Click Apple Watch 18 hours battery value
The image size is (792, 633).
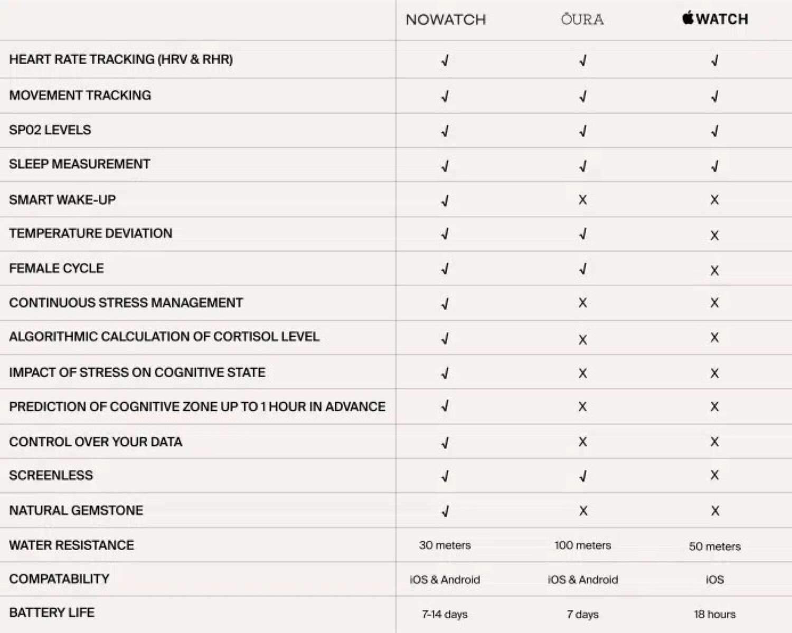coord(714,614)
